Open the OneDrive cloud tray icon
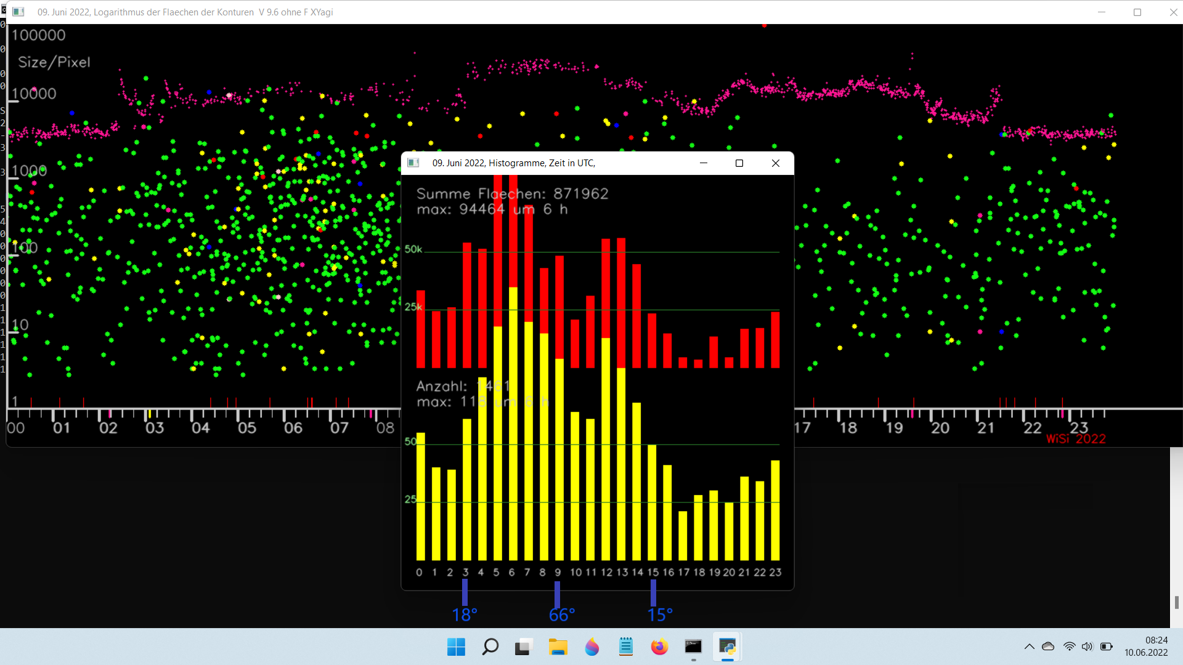Viewport: 1183px width, 665px height. point(1048,647)
